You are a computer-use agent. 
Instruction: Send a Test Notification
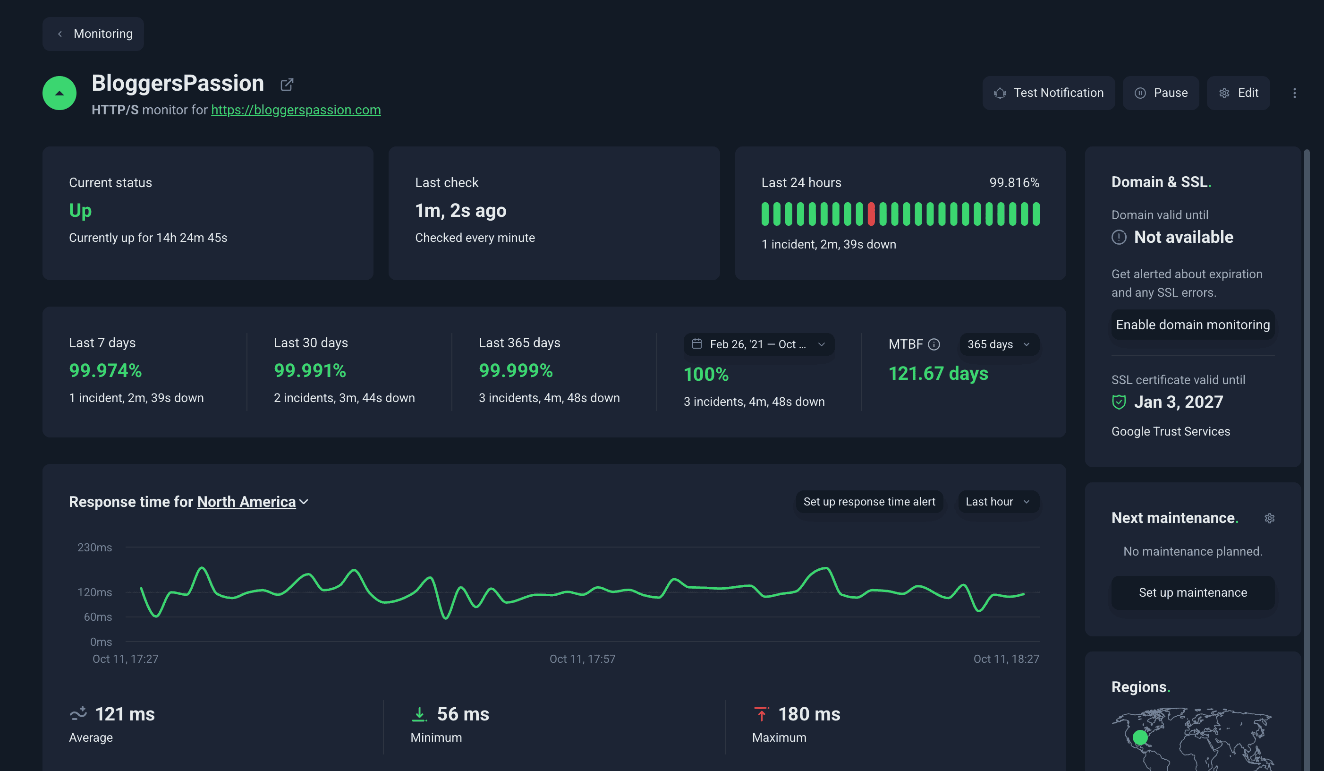[x=1048, y=93]
